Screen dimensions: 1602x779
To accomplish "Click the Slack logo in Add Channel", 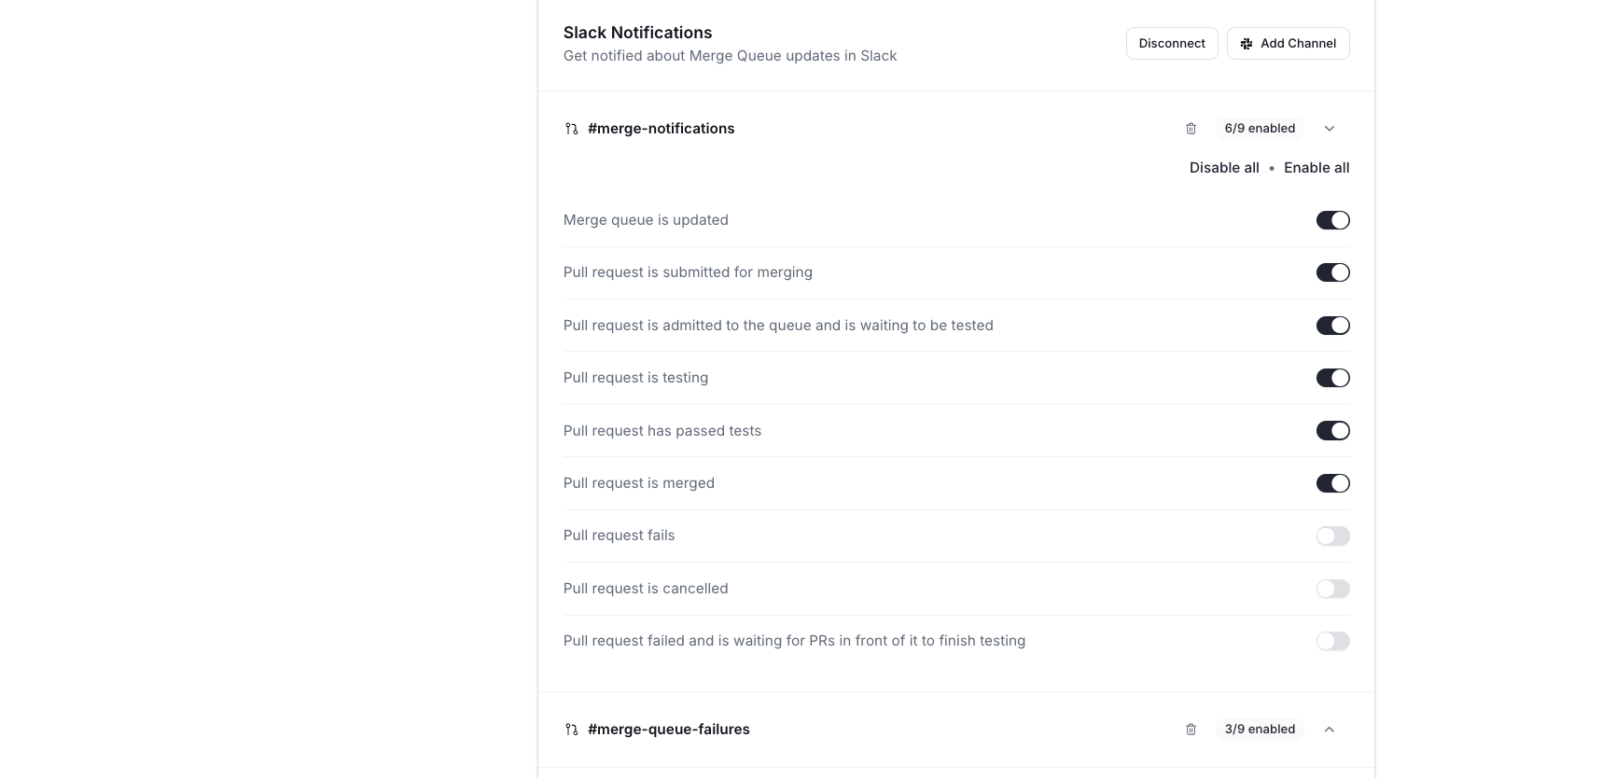I will pos(1246,44).
